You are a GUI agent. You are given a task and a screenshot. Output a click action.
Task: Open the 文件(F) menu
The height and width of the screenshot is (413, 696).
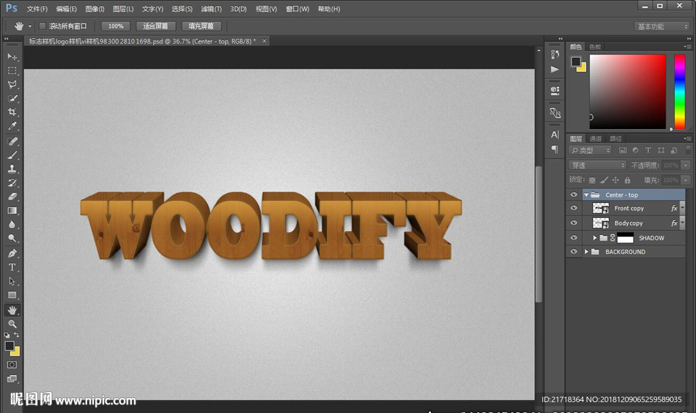[37, 9]
